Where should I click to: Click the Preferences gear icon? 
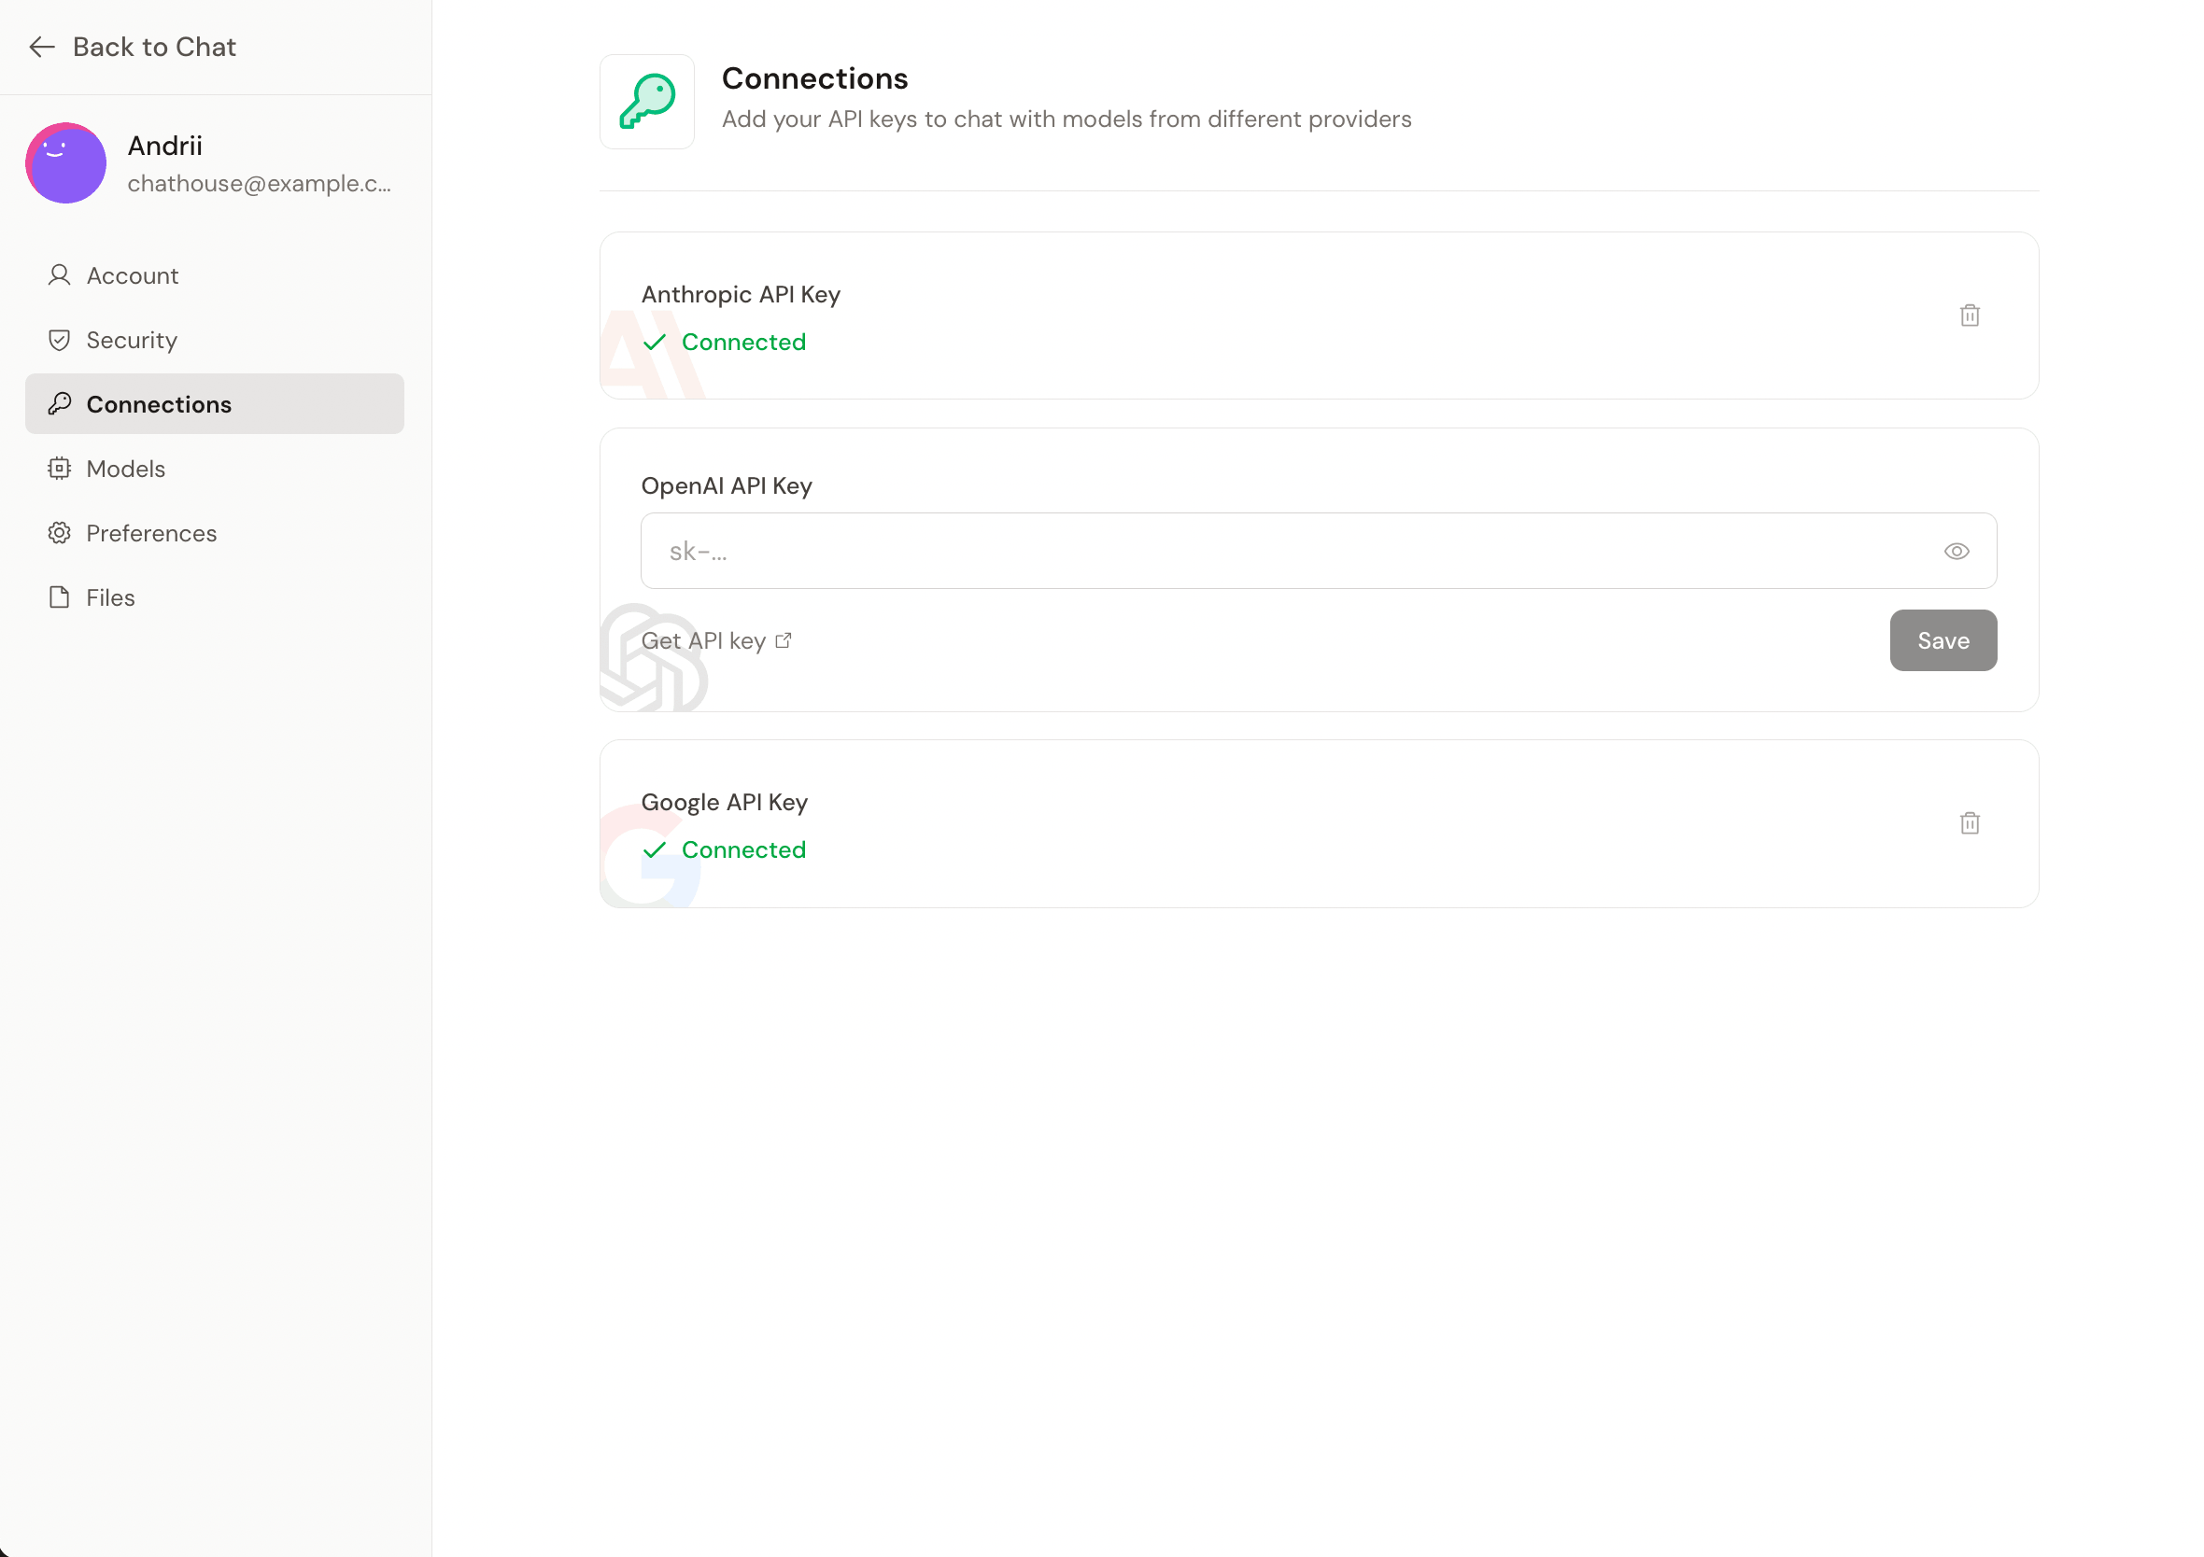point(60,533)
